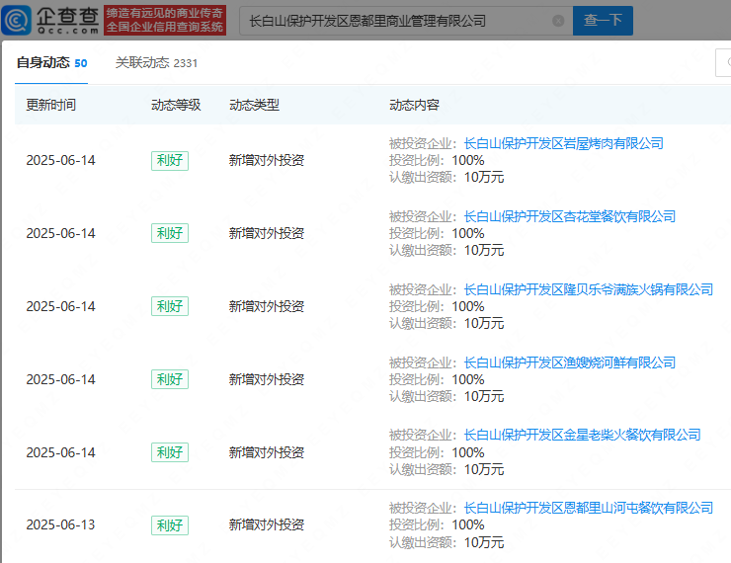Click the Qcc.com logo icon
The width and height of the screenshot is (731, 563).
pyautogui.click(x=17, y=20)
